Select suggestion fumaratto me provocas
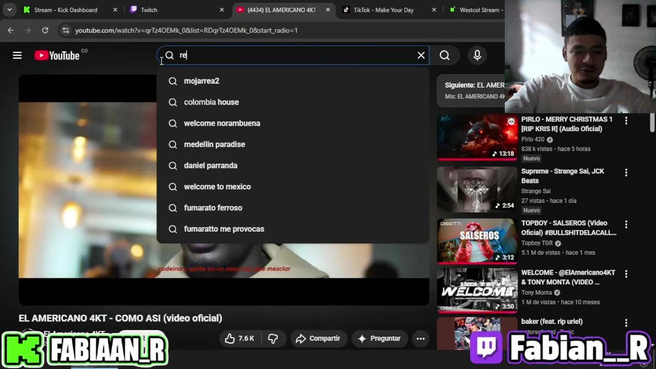656x369 pixels. point(293,229)
